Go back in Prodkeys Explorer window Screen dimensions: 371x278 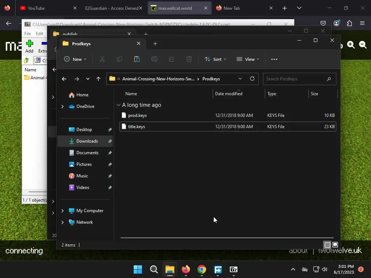click(64, 79)
